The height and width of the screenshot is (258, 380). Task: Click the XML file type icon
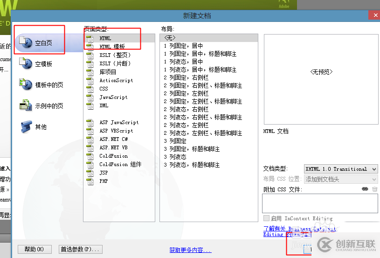(90, 105)
